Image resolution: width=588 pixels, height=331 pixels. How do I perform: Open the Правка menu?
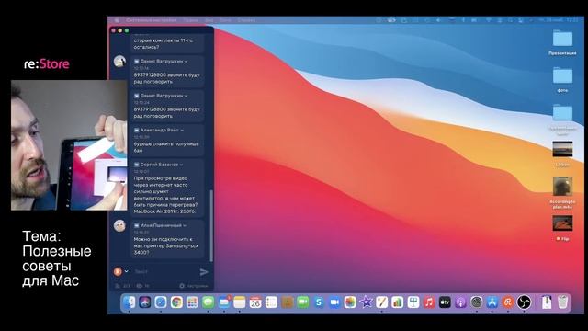(x=191, y=20)
